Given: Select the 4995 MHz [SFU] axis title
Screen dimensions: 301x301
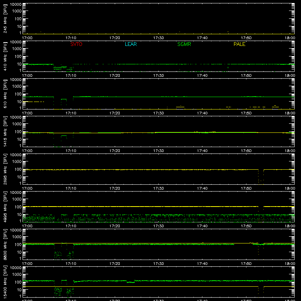Looking at the screenshot, I should (5, 207).
